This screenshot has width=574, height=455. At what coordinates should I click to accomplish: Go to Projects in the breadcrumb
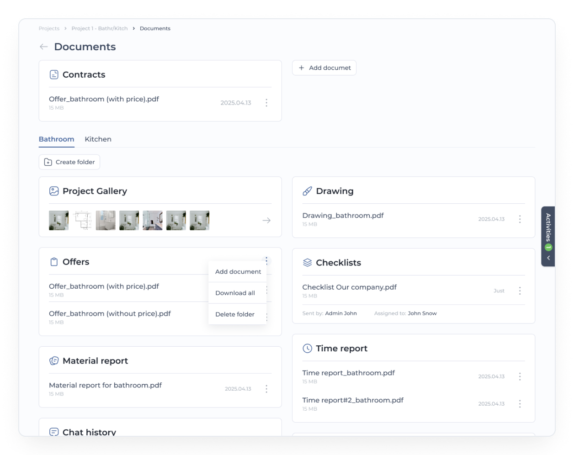click(x=49, y=28)
